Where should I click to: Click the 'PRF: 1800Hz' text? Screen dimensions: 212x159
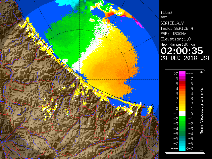[173, 34]
